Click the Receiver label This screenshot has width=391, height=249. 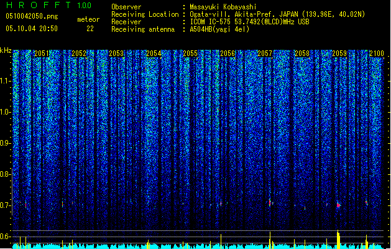[126, 22]
